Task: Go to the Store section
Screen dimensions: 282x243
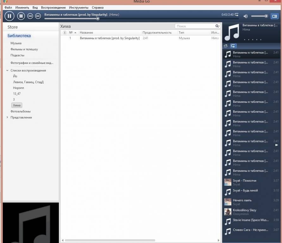Action: click(x=12, y=27)
